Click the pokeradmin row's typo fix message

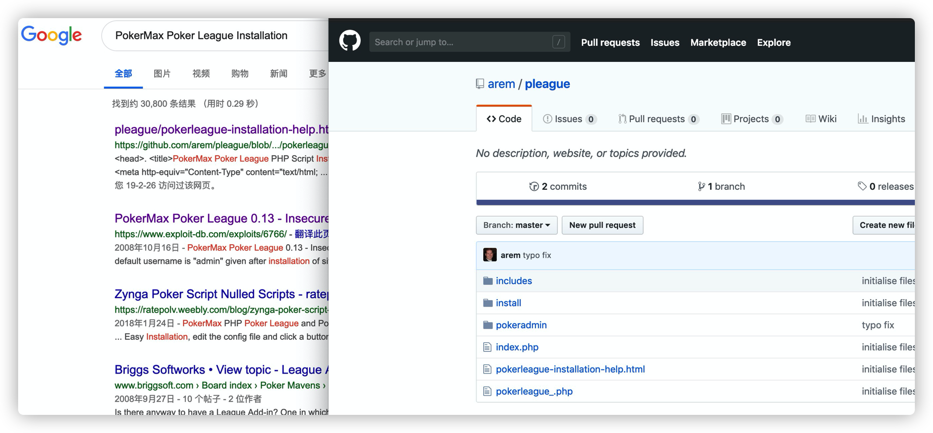(x=878, y=325)
